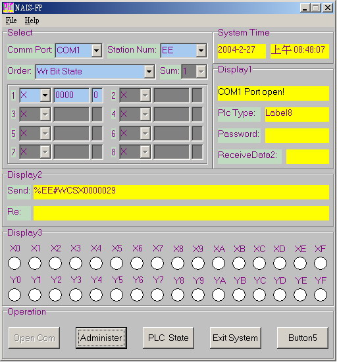The image size is (337, 362).
Task: Click the PLC State button
Action: click(x=168, y=338)
